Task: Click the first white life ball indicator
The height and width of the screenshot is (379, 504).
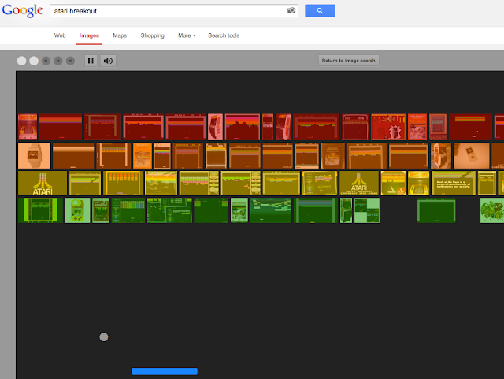Action: coord(21,61)
